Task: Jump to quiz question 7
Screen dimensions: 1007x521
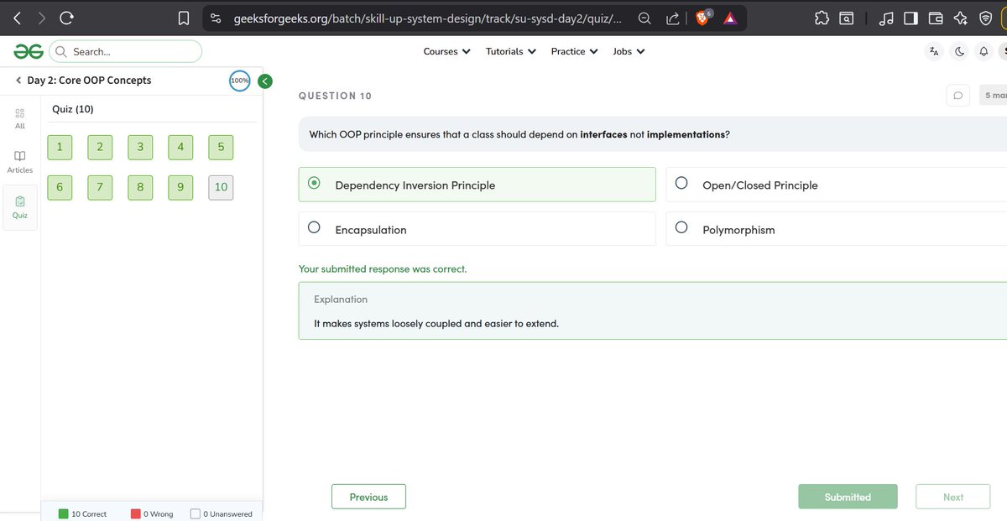Action: click(100, 187)
